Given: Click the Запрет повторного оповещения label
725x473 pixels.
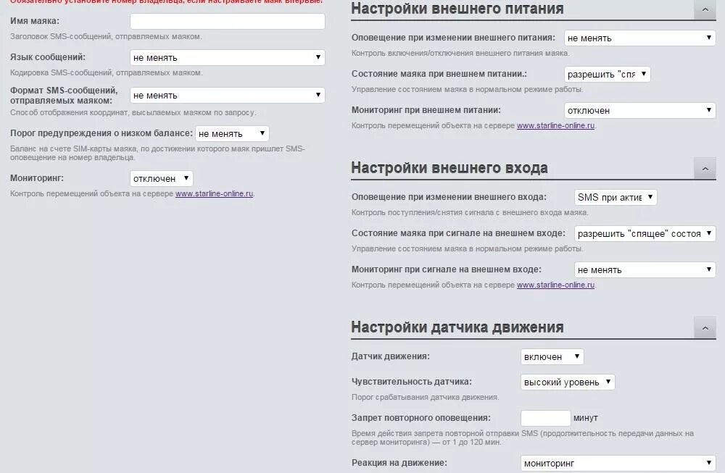Looking at the screenshot, I should point(420,418).
